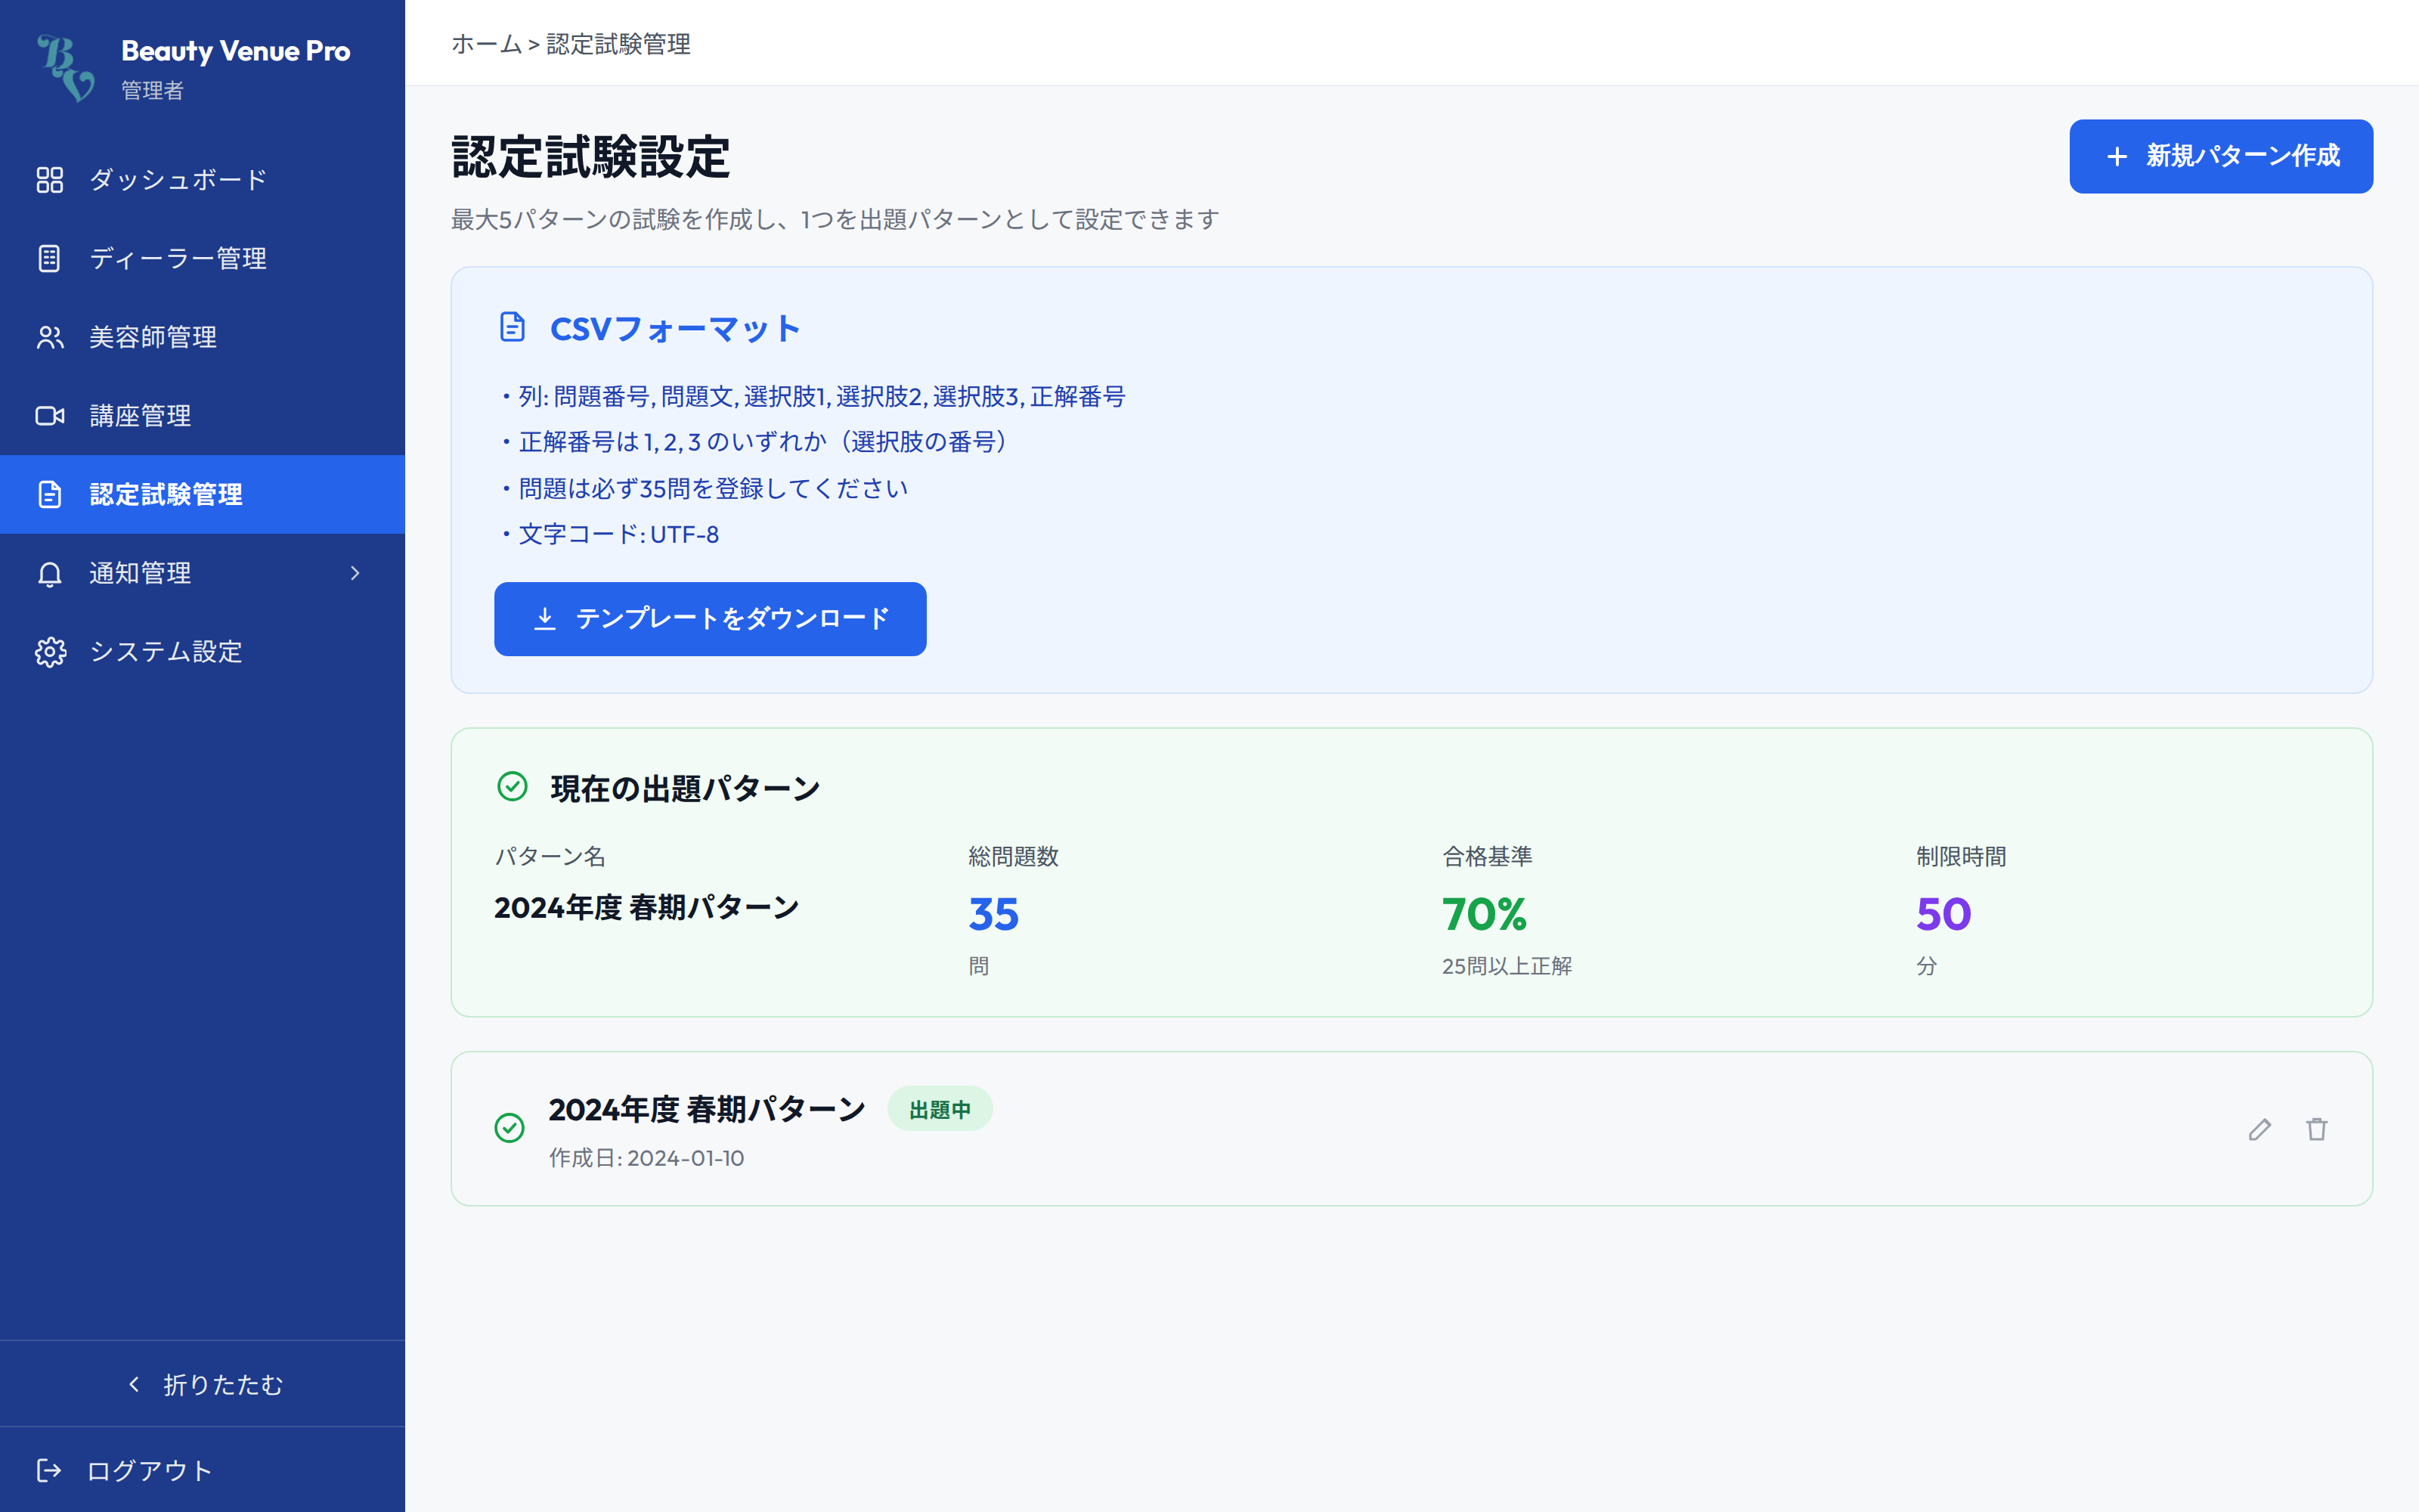Click the CSVフォーマット file icon
Viewport: 2419px width, 1512px height.
pos(513,327)
